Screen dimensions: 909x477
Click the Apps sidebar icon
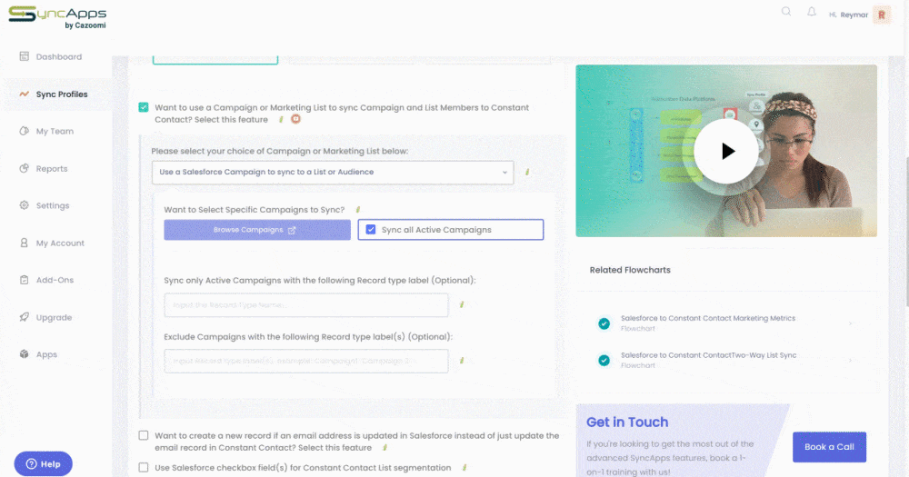click(x=25, y=354)
